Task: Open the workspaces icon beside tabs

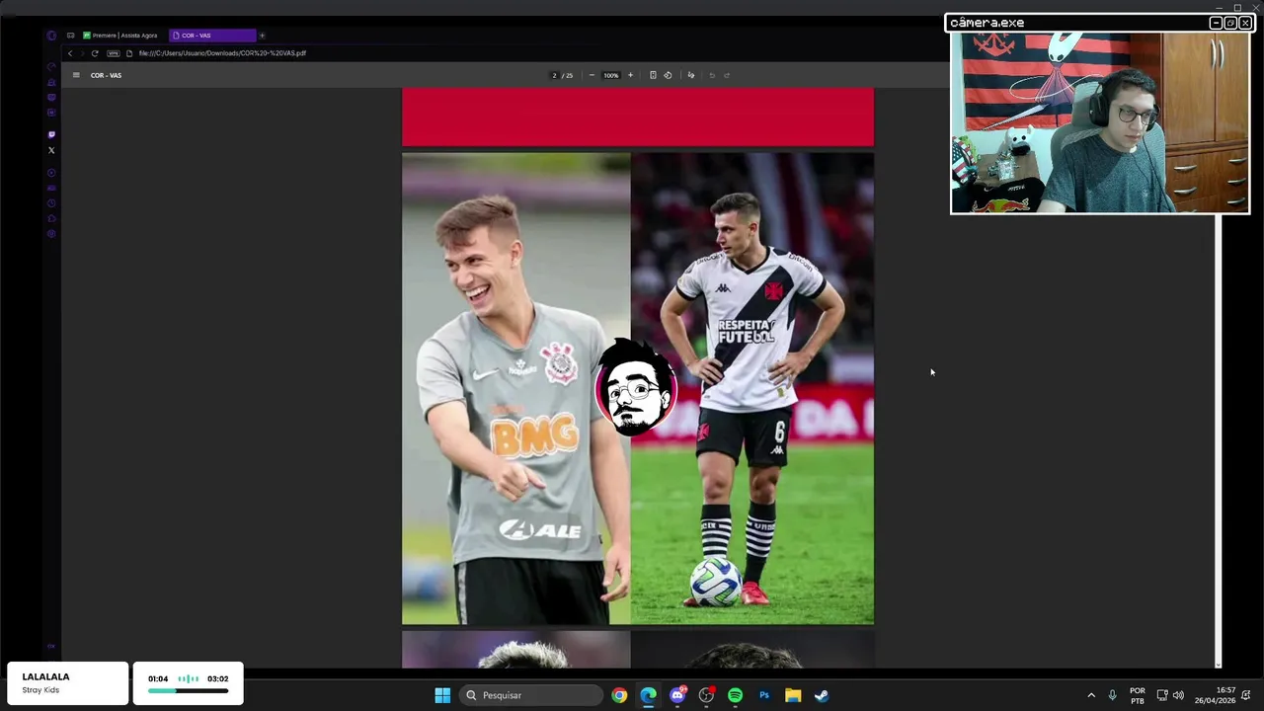Action: (x=70, y=36)
